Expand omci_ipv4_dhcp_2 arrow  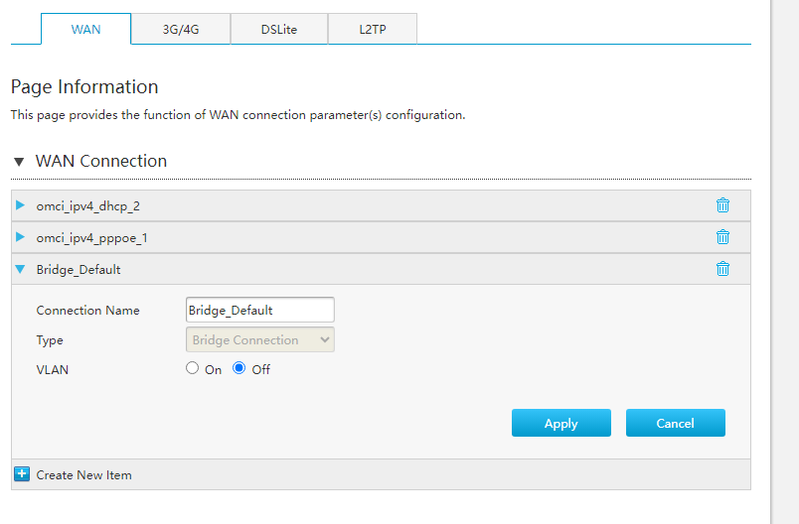coord(20,205)
